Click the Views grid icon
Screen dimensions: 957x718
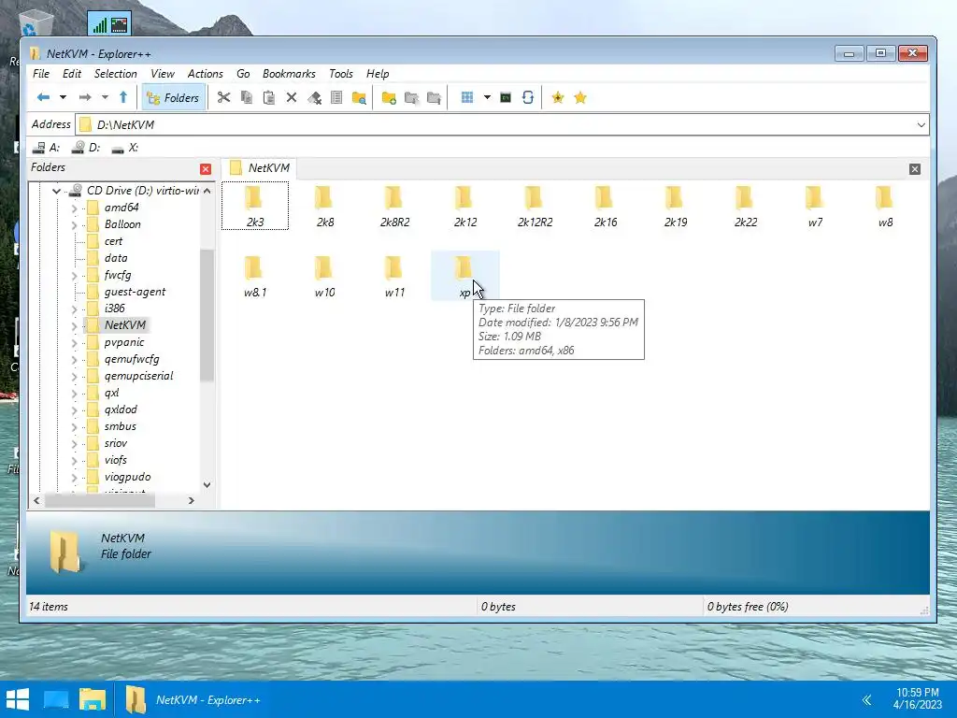click(467, 97)
